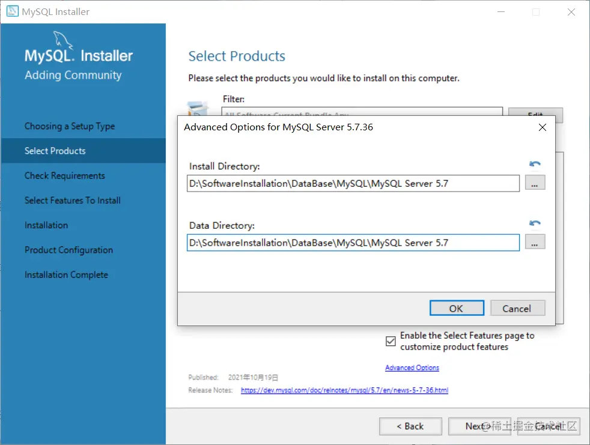Go back with the < Back button
The height and width of the screenshot is (445, 590).
[x=410, y=426]
